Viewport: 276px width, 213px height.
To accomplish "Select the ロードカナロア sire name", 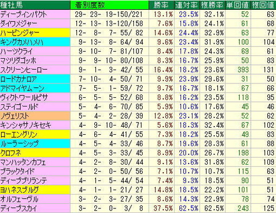I will [18, 79].
